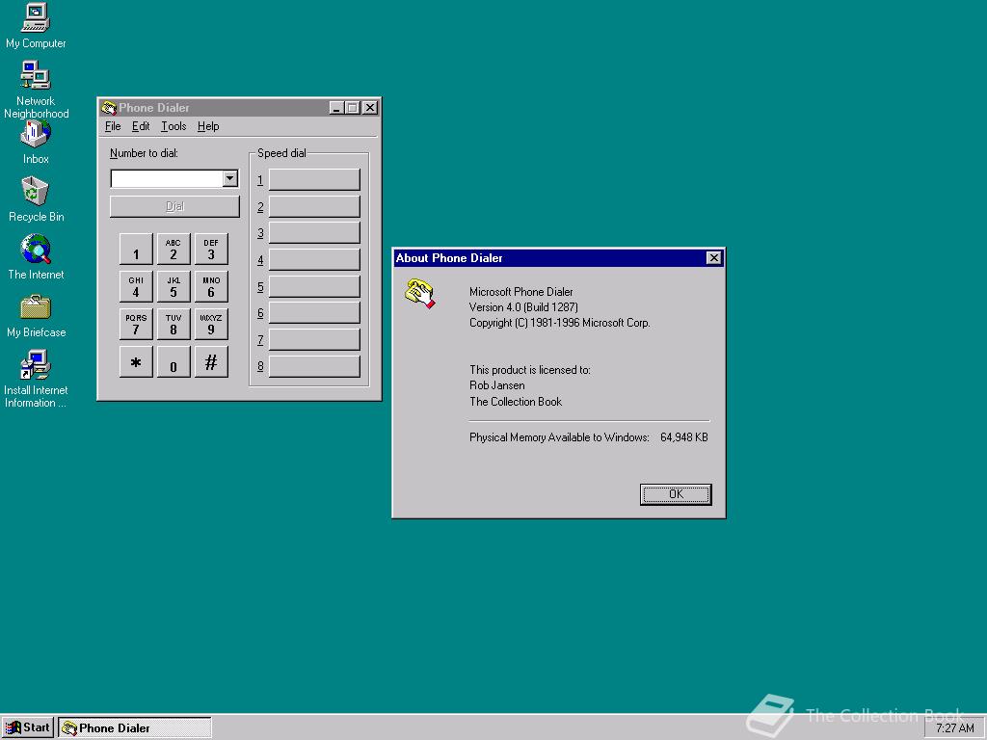Click inside the Number to dial field

click(x=167, y=178)
